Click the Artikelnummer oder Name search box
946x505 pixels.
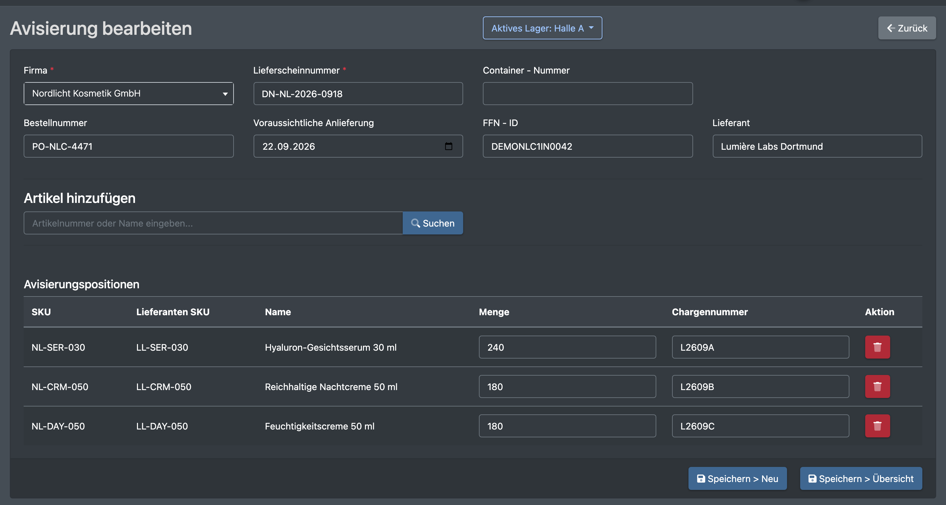tap(213, 223)
